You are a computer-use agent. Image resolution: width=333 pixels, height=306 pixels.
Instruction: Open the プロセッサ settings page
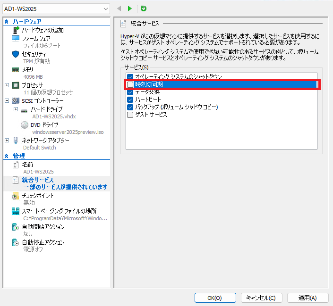pyautogui.click(x=33, y=85)
